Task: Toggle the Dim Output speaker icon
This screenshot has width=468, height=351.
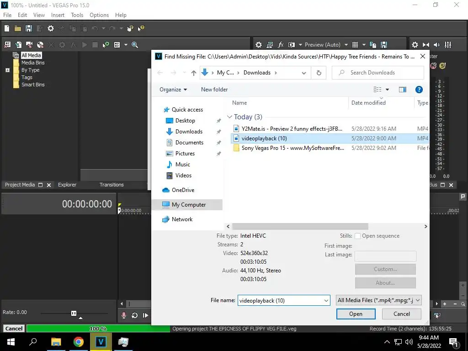Action: pyautogui.click(x=436, y=45)
